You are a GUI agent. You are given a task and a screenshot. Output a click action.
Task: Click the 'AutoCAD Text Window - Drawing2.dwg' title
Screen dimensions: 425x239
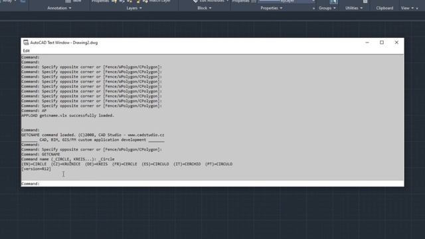pos(64,42)
